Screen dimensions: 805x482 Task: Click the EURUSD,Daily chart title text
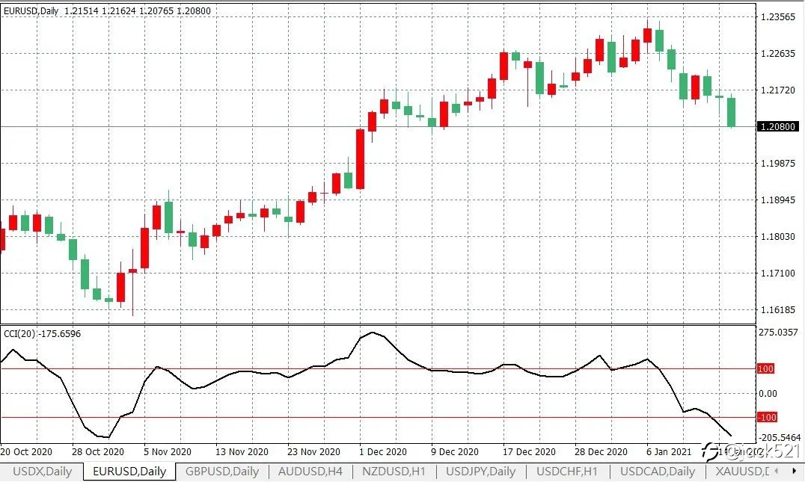(x=31, y=10)
